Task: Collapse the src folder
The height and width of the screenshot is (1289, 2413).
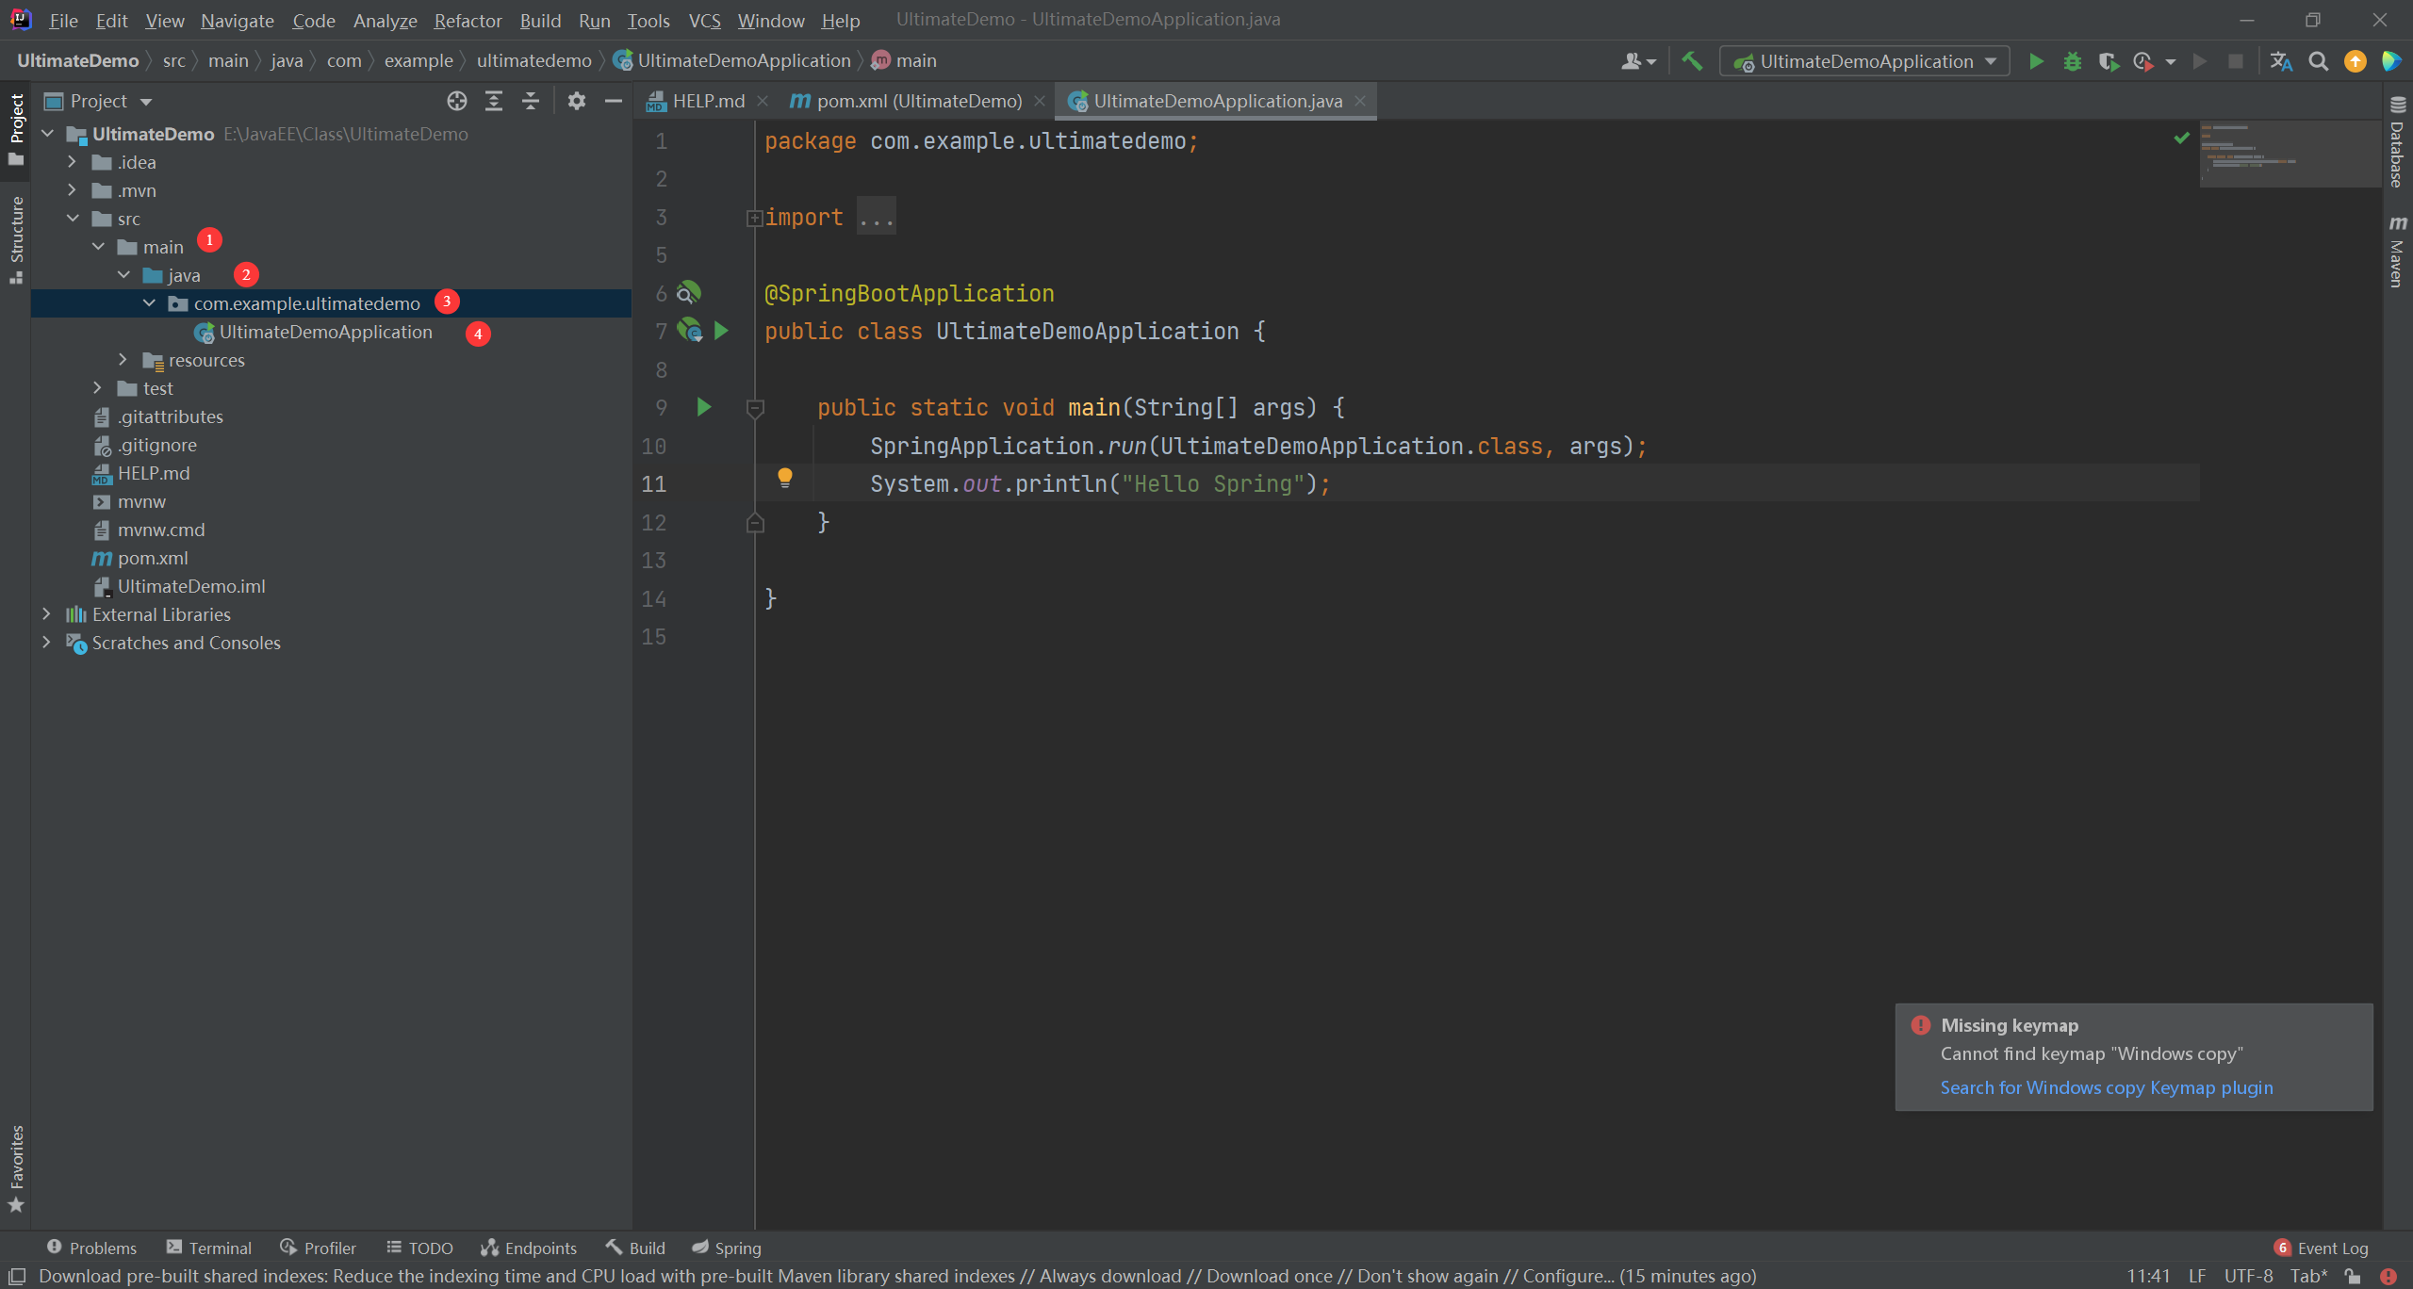Action: [73, 219]
